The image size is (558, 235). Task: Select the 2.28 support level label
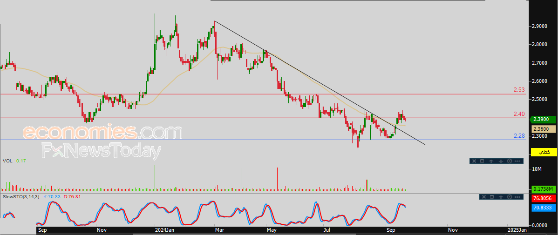pyautogui.click(x=519, y=136)
